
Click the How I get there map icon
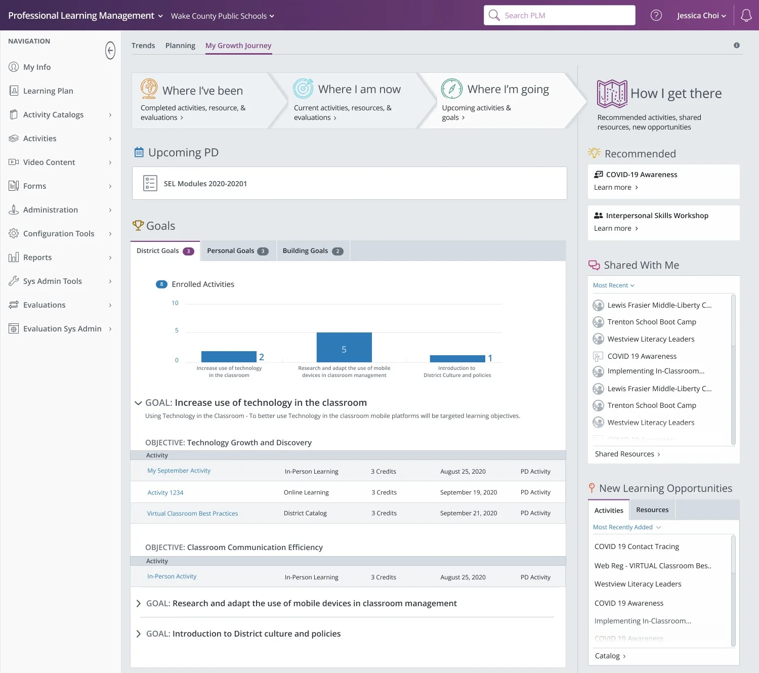point(612,94)
